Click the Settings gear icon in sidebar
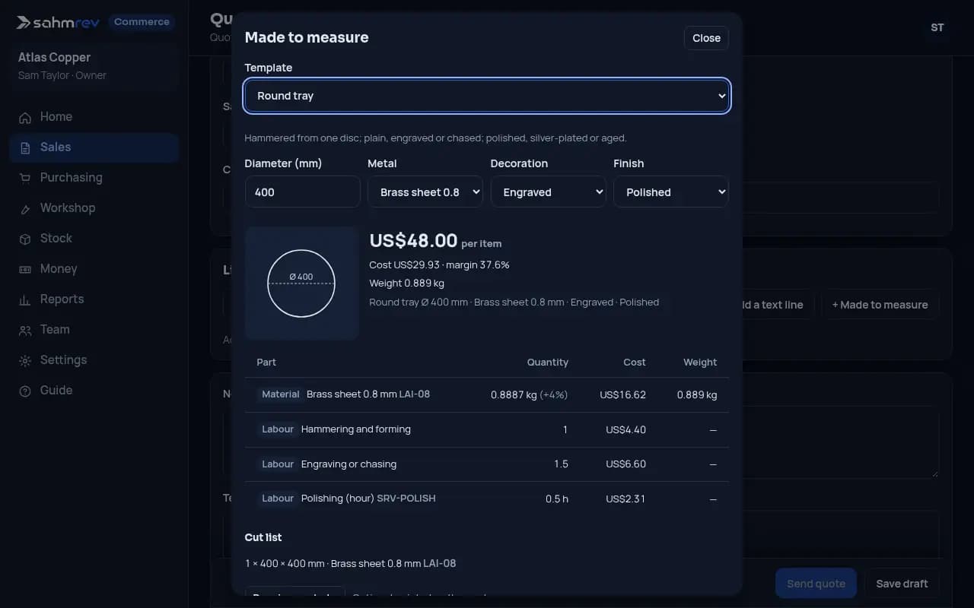Screen dimensions: 974x608 25,360
